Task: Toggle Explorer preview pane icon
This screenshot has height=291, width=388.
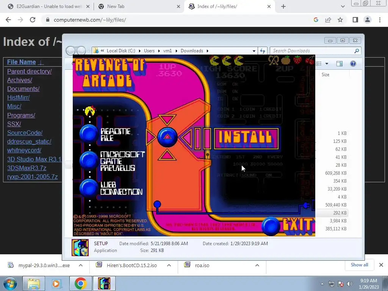Action: pyautogui.click(x=339, y=64)
